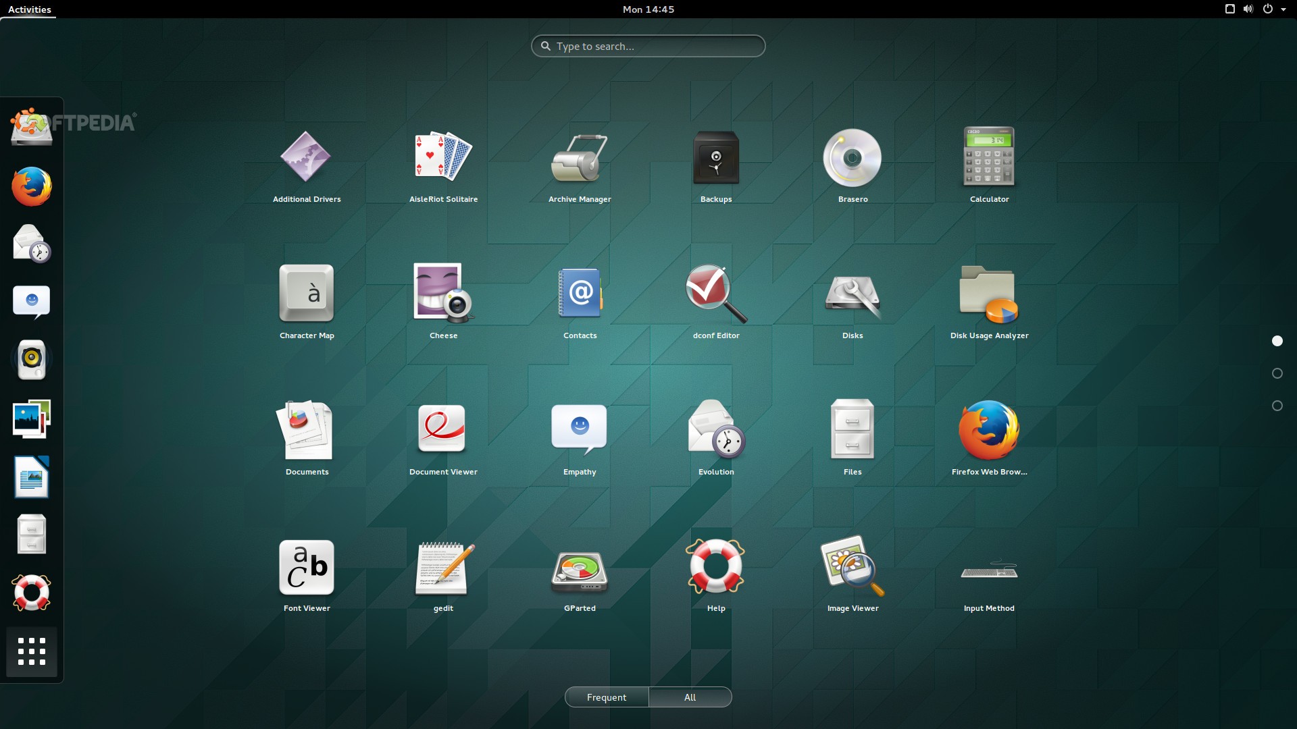Go to third app page indicator
The width and height of the screenshot is (1297, 729).
click(x=1277, y=406)
